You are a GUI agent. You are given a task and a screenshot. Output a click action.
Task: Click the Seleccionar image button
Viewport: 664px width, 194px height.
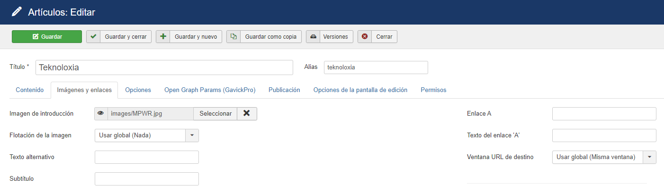pos(215,113)
